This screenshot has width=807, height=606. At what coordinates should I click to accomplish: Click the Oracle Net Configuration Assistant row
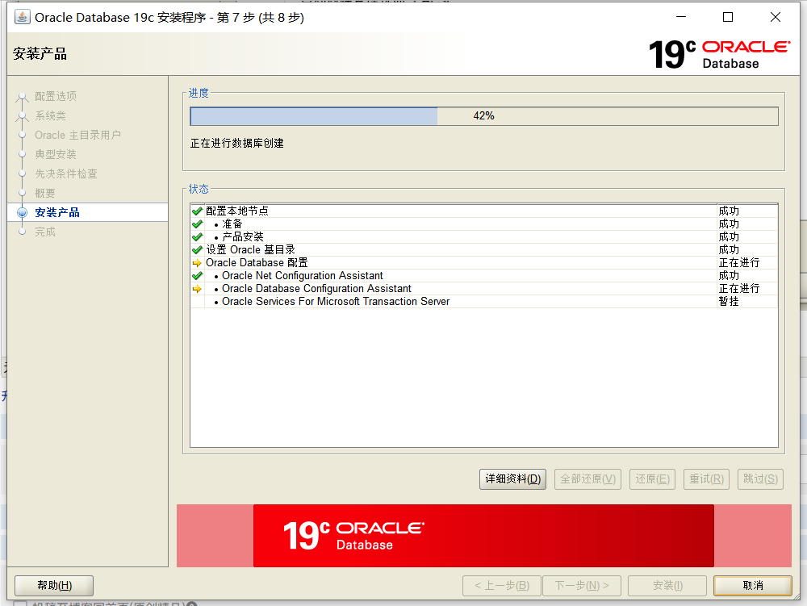(483, 276)
